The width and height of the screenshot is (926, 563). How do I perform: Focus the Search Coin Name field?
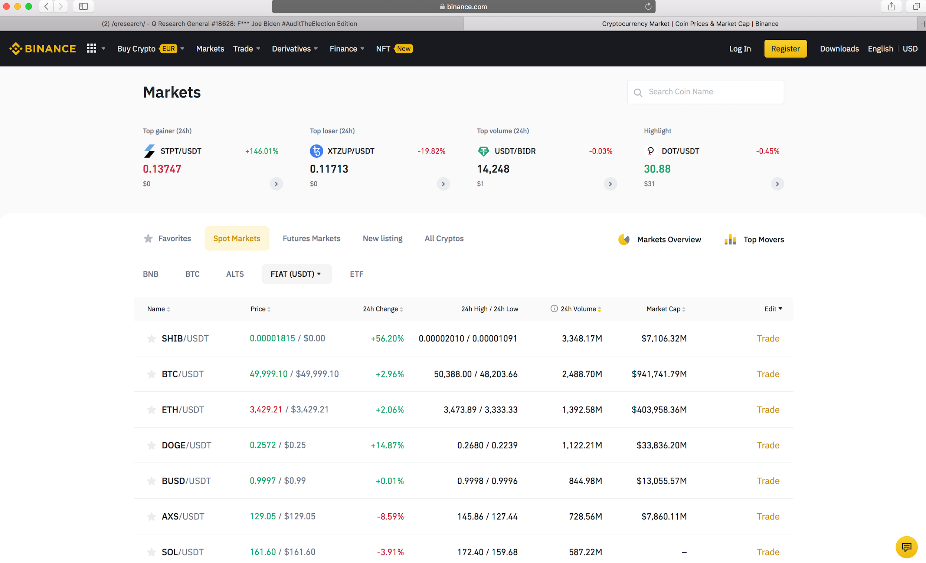706,92
